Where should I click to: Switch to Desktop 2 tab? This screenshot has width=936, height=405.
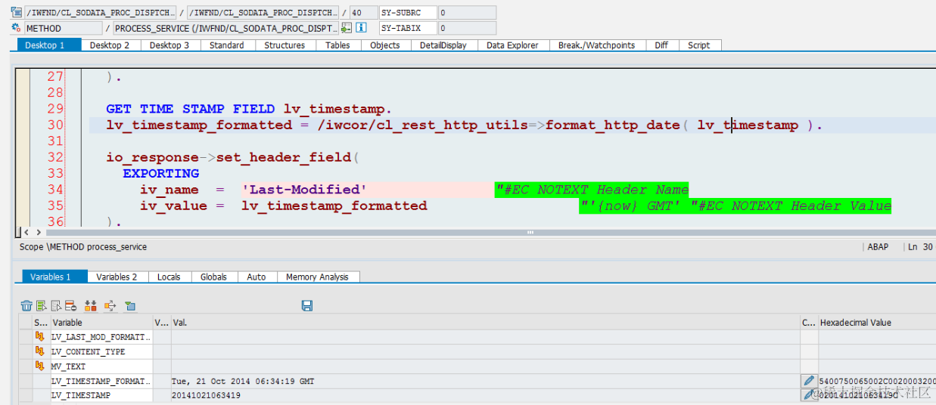110,45
